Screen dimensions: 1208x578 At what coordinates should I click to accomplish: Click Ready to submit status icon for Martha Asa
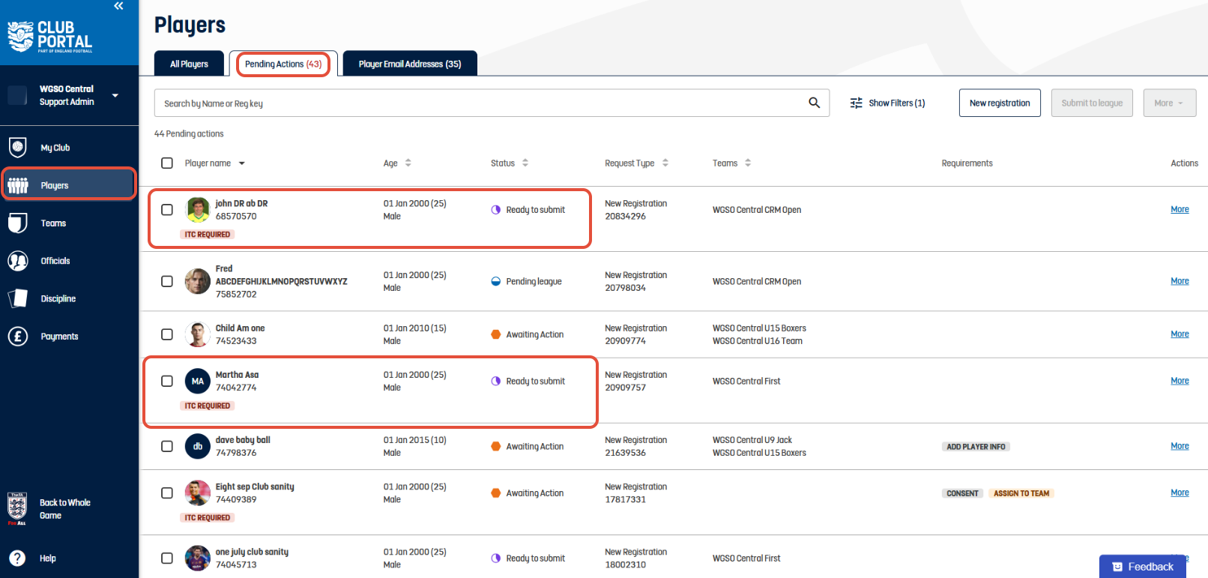pyautogui.click(x=495, y=381)
